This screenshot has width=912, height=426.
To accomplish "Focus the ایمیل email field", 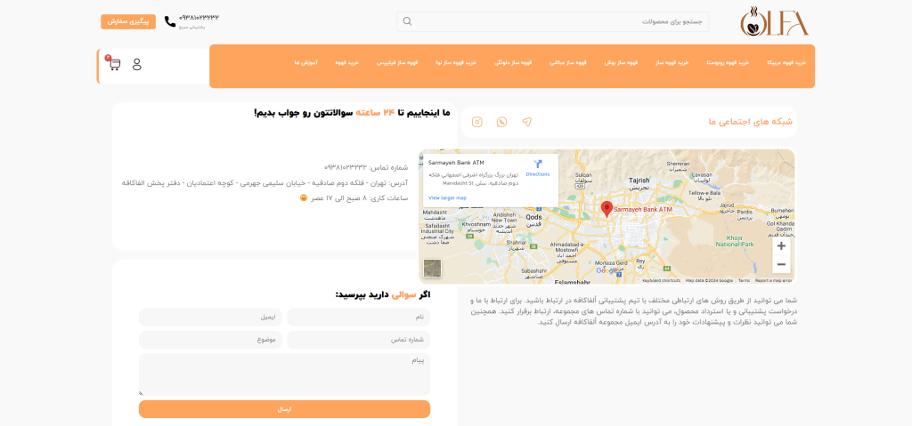I will pyautogui.click(x=210, y=317).
